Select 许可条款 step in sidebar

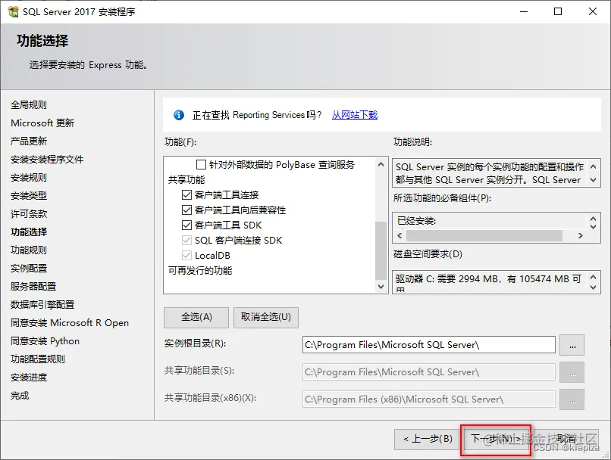click(x=29, y=214)
